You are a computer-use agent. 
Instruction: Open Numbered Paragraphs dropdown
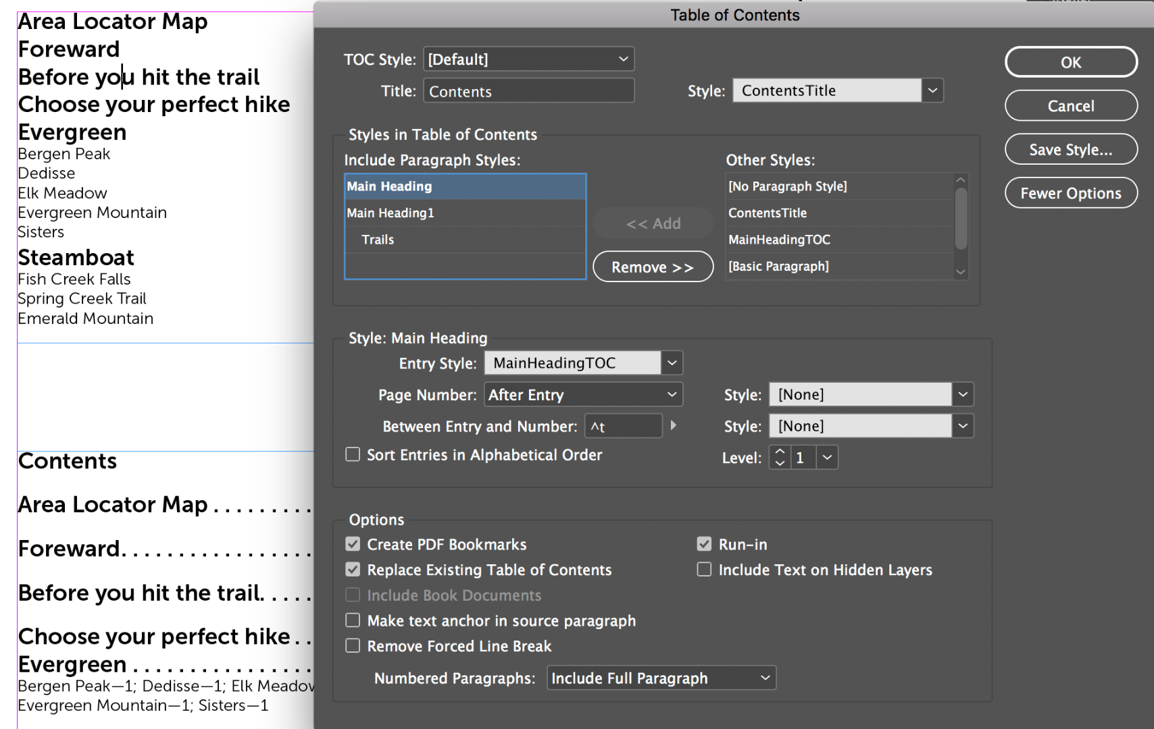point(661,678)
